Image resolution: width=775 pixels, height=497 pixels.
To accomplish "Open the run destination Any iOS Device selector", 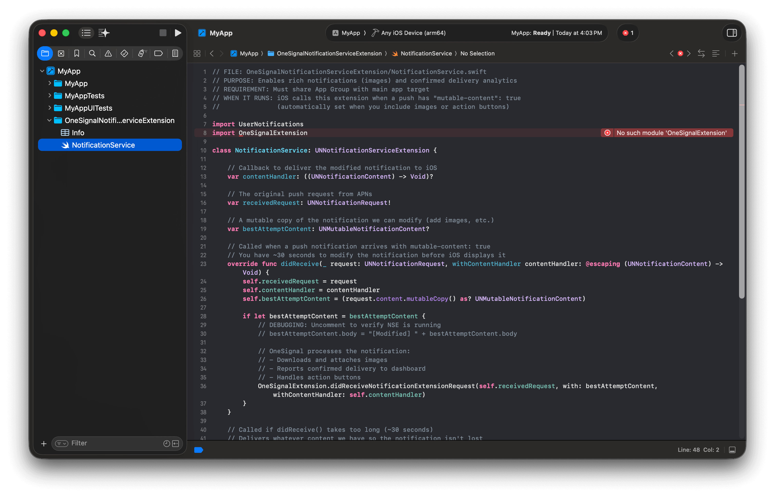I will click(408, 33).
